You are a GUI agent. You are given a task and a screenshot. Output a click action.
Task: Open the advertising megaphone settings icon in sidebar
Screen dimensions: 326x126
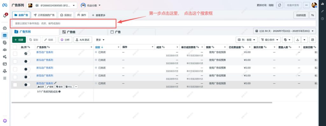pyautogui.click(x=4, y=57)
